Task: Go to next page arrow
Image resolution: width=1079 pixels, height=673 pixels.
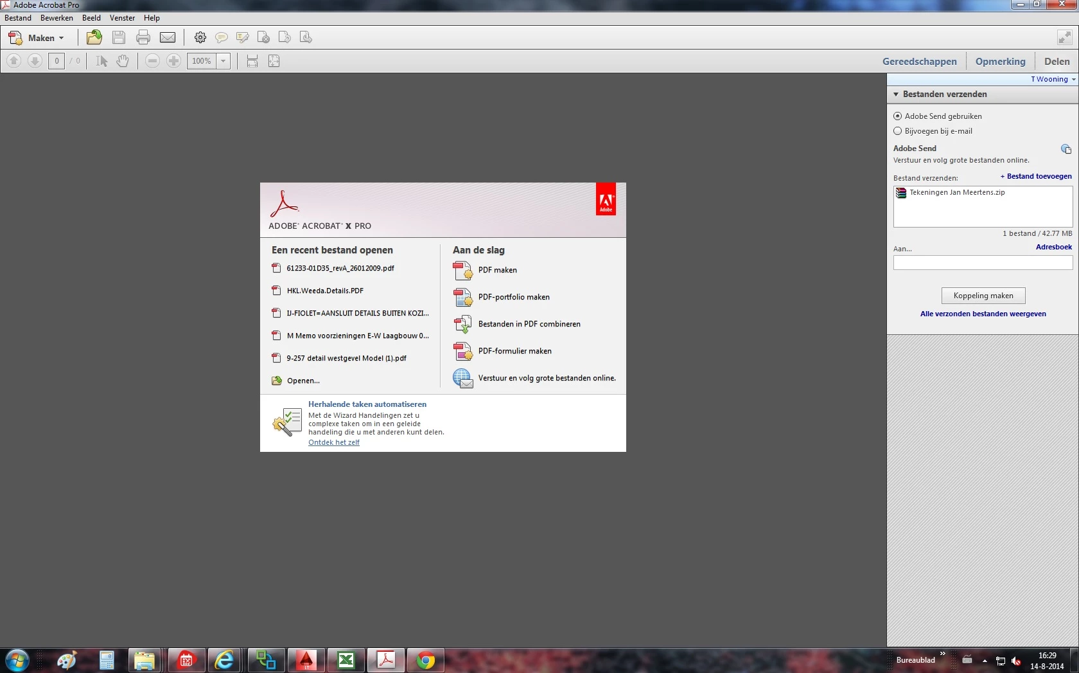Action: (x=35, y=61)
